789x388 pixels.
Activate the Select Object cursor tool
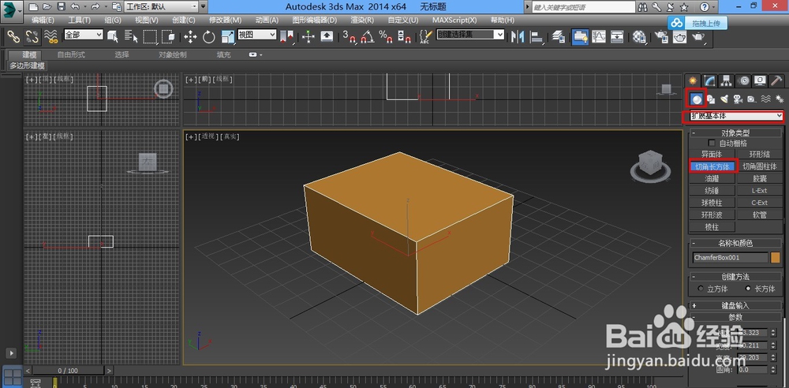113,37
